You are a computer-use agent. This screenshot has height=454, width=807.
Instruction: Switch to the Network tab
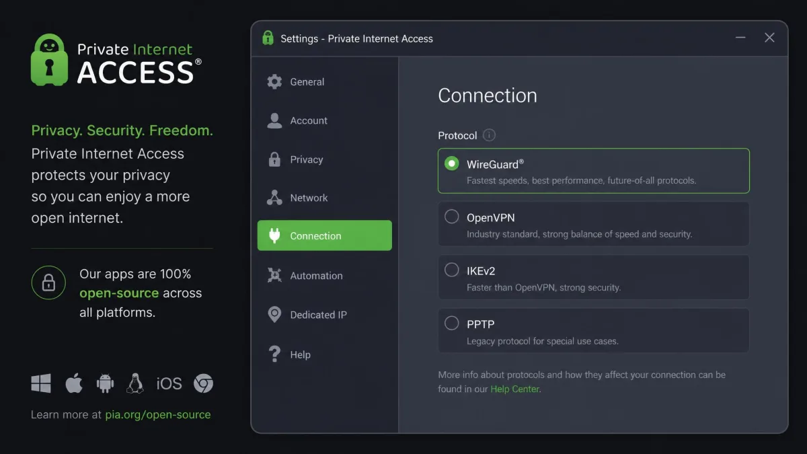pos(324,198)
